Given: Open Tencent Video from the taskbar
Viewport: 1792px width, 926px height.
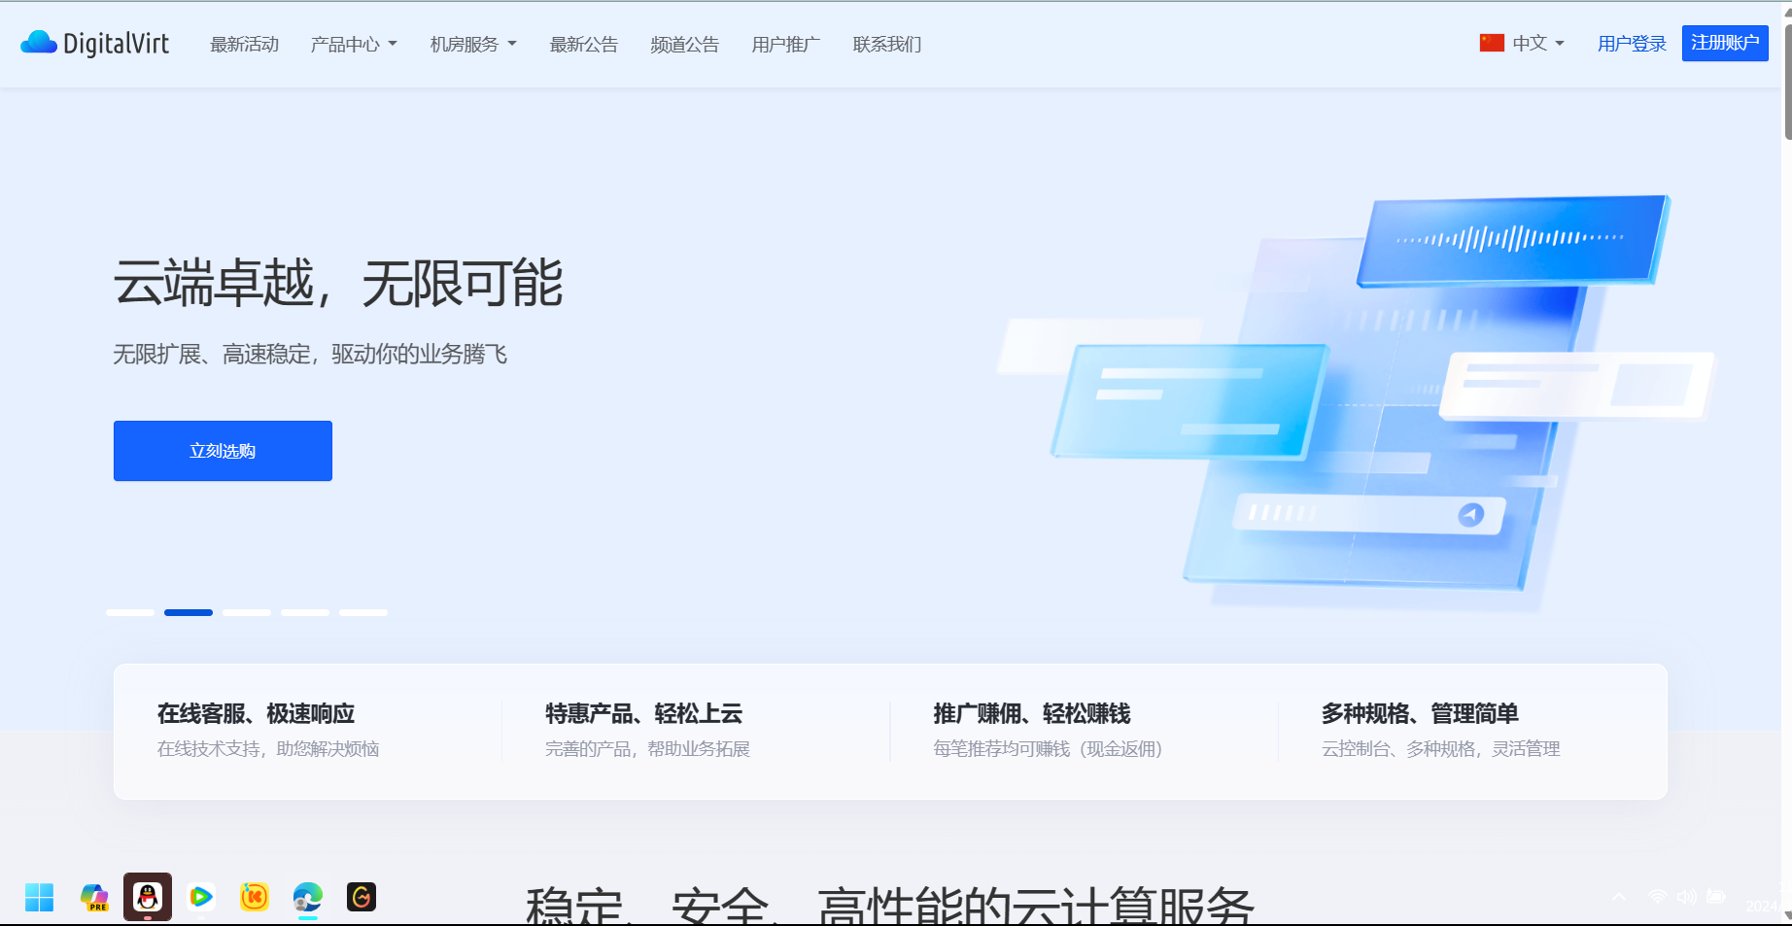Looking at the screenshot, I should [201, 897].
